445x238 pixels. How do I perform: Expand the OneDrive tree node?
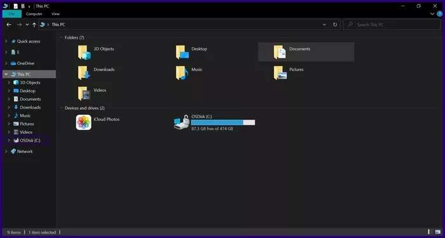(x=6, y=63)
